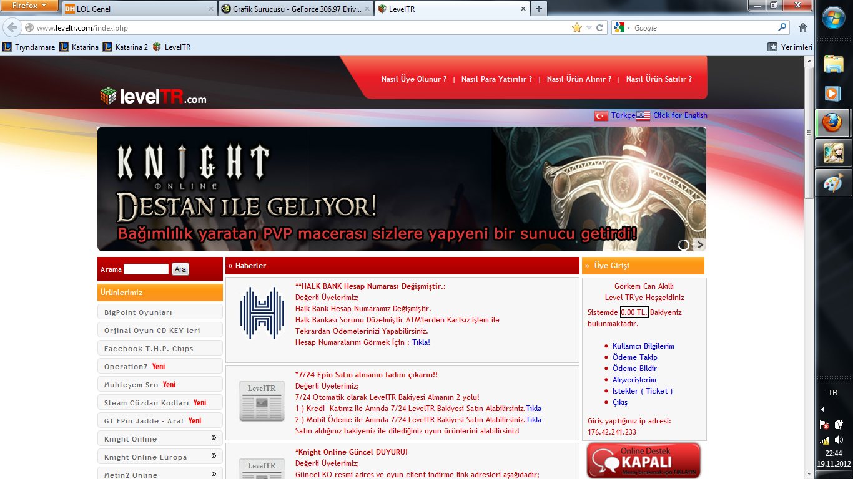Viewport: 853px width, 479px height.
Task: Open Nasıl Üye Olunur ? page
Action: click(414, 79)
